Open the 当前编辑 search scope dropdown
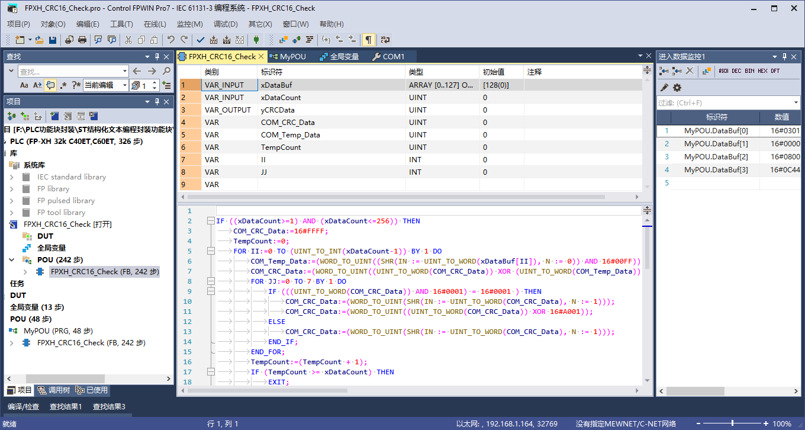805x430 pixels. (x=124, y=85)
